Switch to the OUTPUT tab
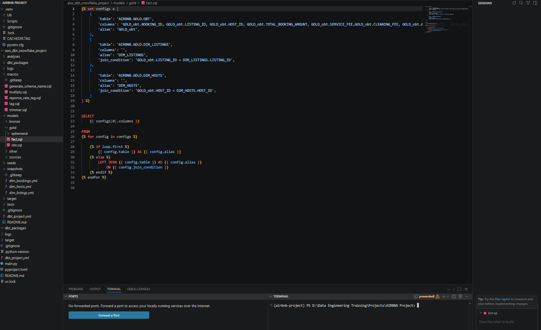Screen dimensions: 541x330 click(x=95, y=289)
